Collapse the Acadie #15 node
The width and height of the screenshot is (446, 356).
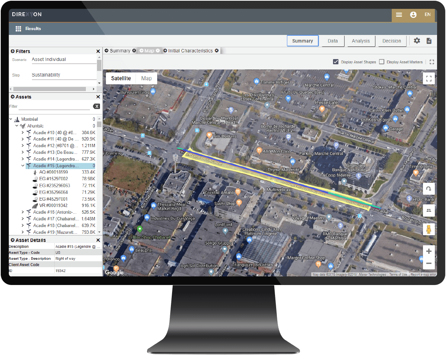point(22,166)
